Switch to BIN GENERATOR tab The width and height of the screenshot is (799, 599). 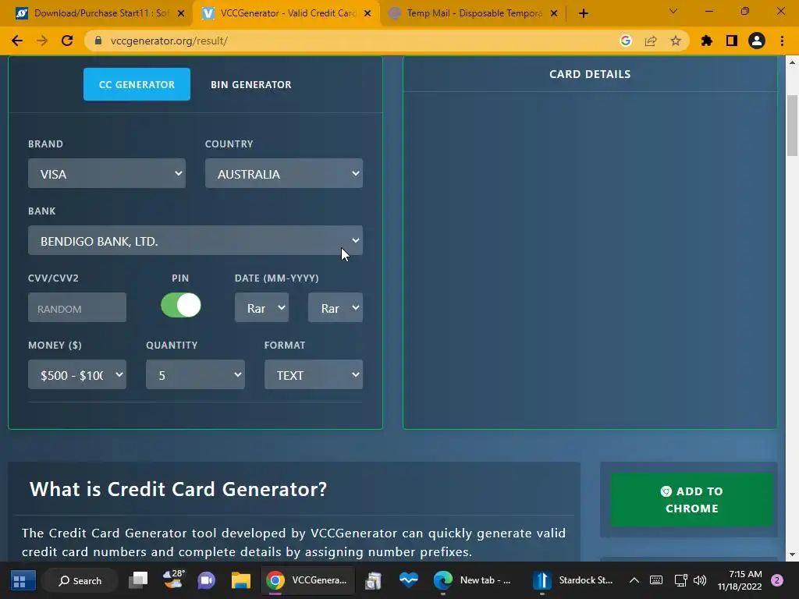(251, 84)
